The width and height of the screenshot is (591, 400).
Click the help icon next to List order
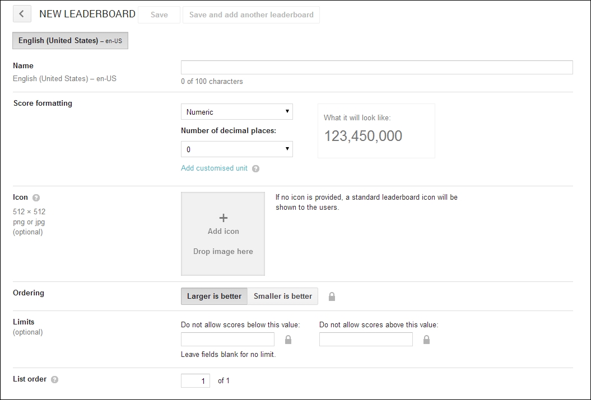pos(54,379)
